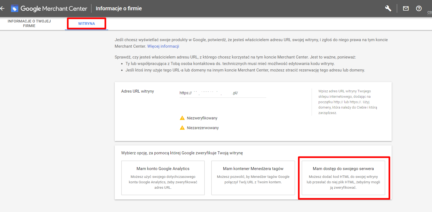Focus the website URL address field
Screen dimensions: 432x212
tap(222, 93)
